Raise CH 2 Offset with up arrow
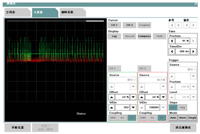The width and height of the screenshot is (200, 134). [x=143, y=97]
